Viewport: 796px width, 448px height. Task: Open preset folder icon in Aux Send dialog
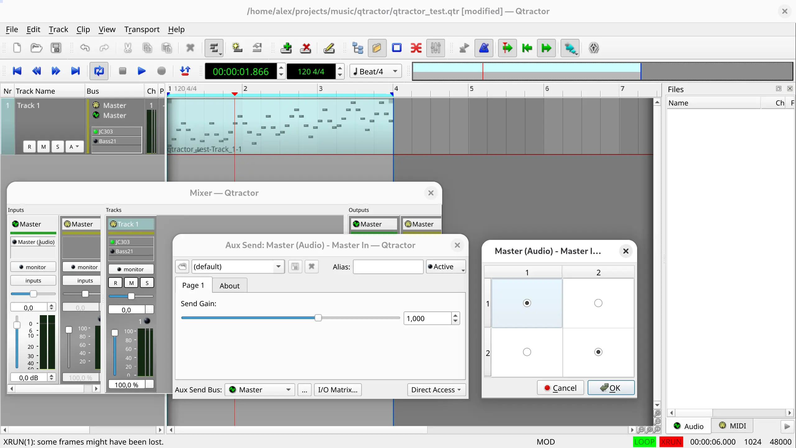tap(182, 267)
